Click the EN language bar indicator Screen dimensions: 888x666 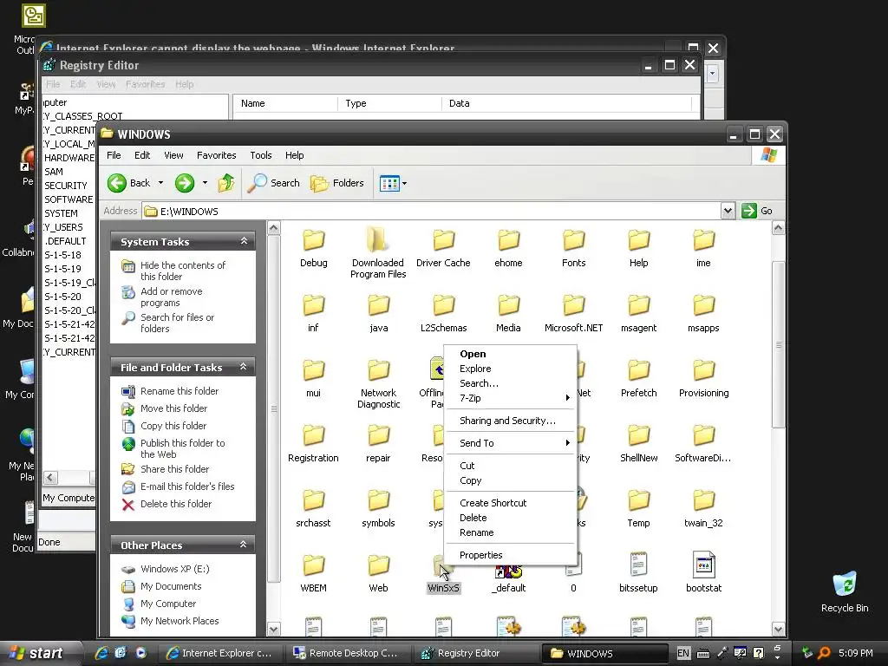[683, 653]
